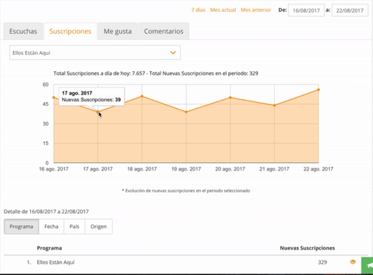The image size is (373, 275).
Task: Click the Nuevas Suscripciones column header
Action: coord(307,248)
